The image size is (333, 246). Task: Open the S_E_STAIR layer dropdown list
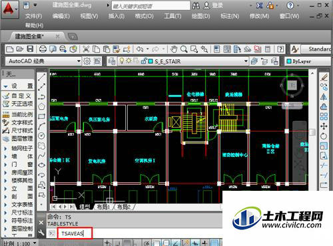coord(246,61)
